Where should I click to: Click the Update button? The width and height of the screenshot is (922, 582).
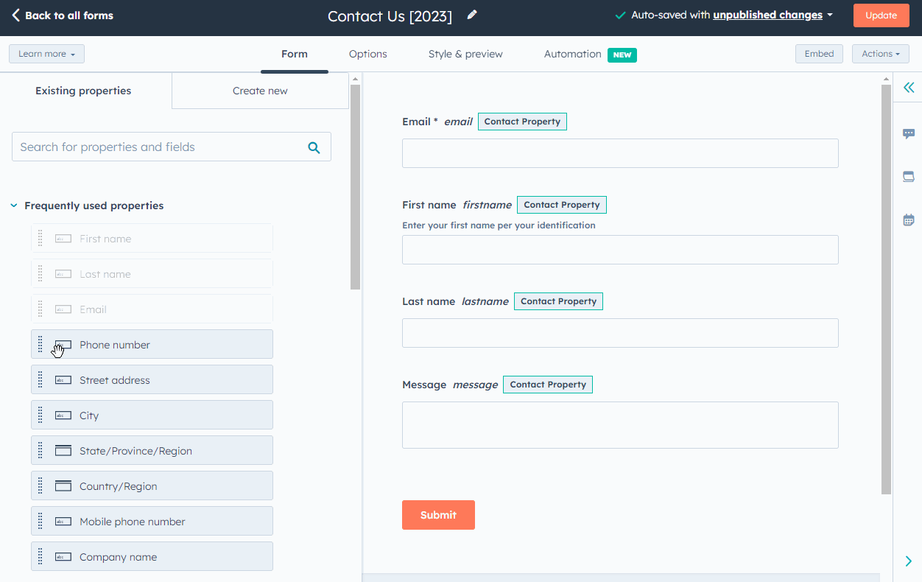[881, 15]
